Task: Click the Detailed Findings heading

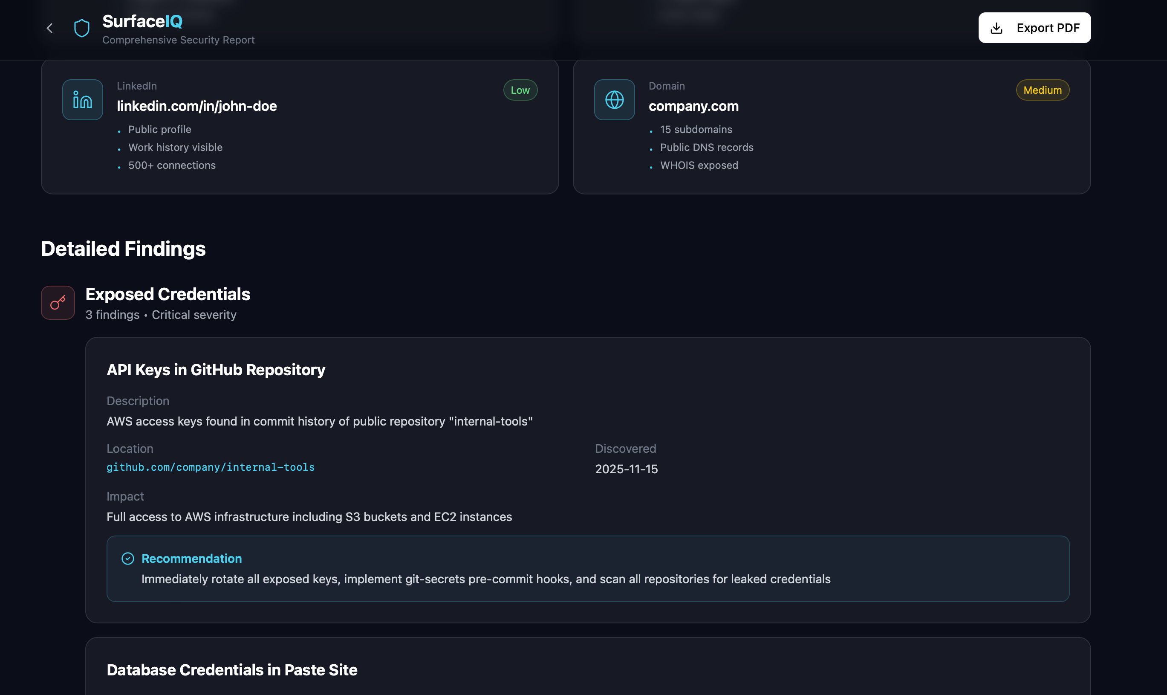Action: (123, 249)
